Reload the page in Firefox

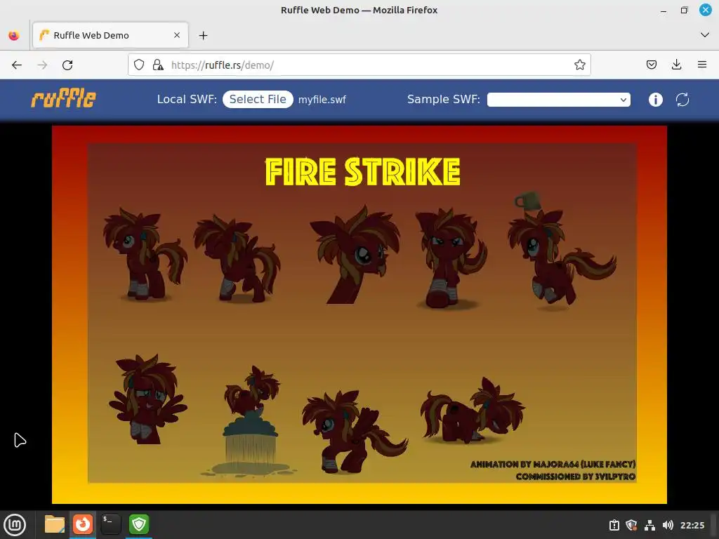[67, 65]
